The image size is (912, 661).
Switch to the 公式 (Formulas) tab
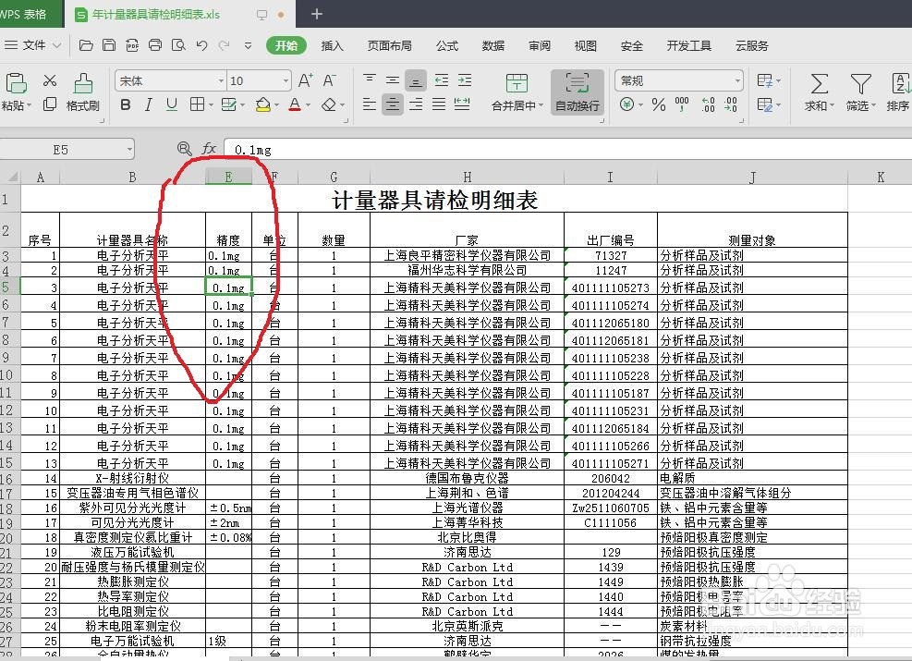447,46
